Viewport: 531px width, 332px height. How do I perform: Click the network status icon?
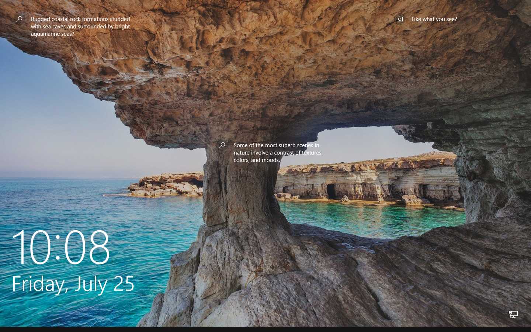513,314
